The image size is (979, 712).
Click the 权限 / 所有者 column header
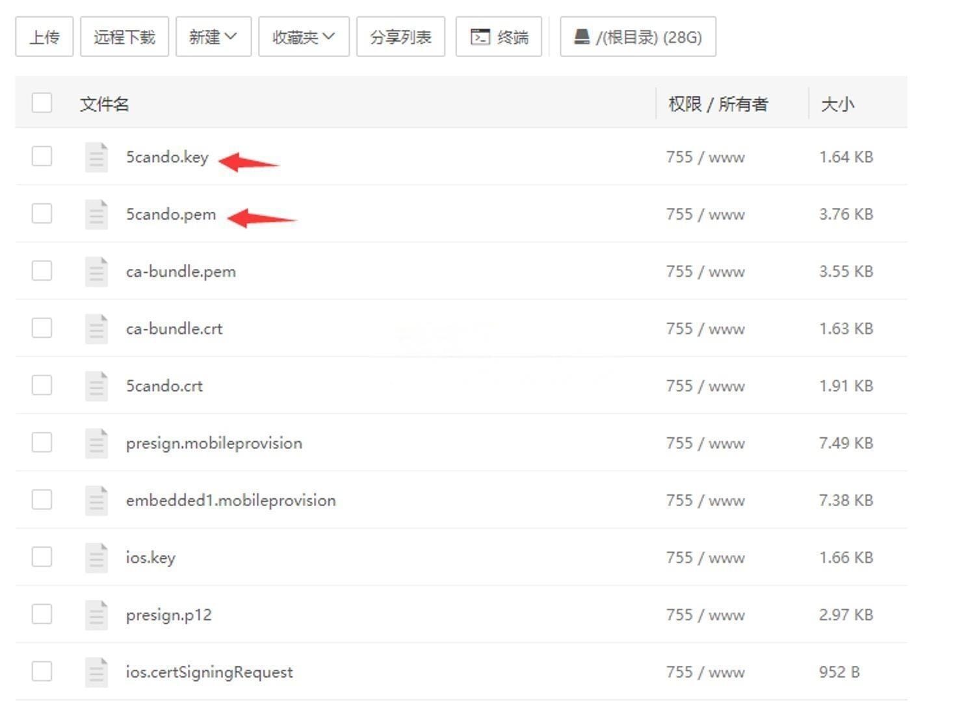718,104
